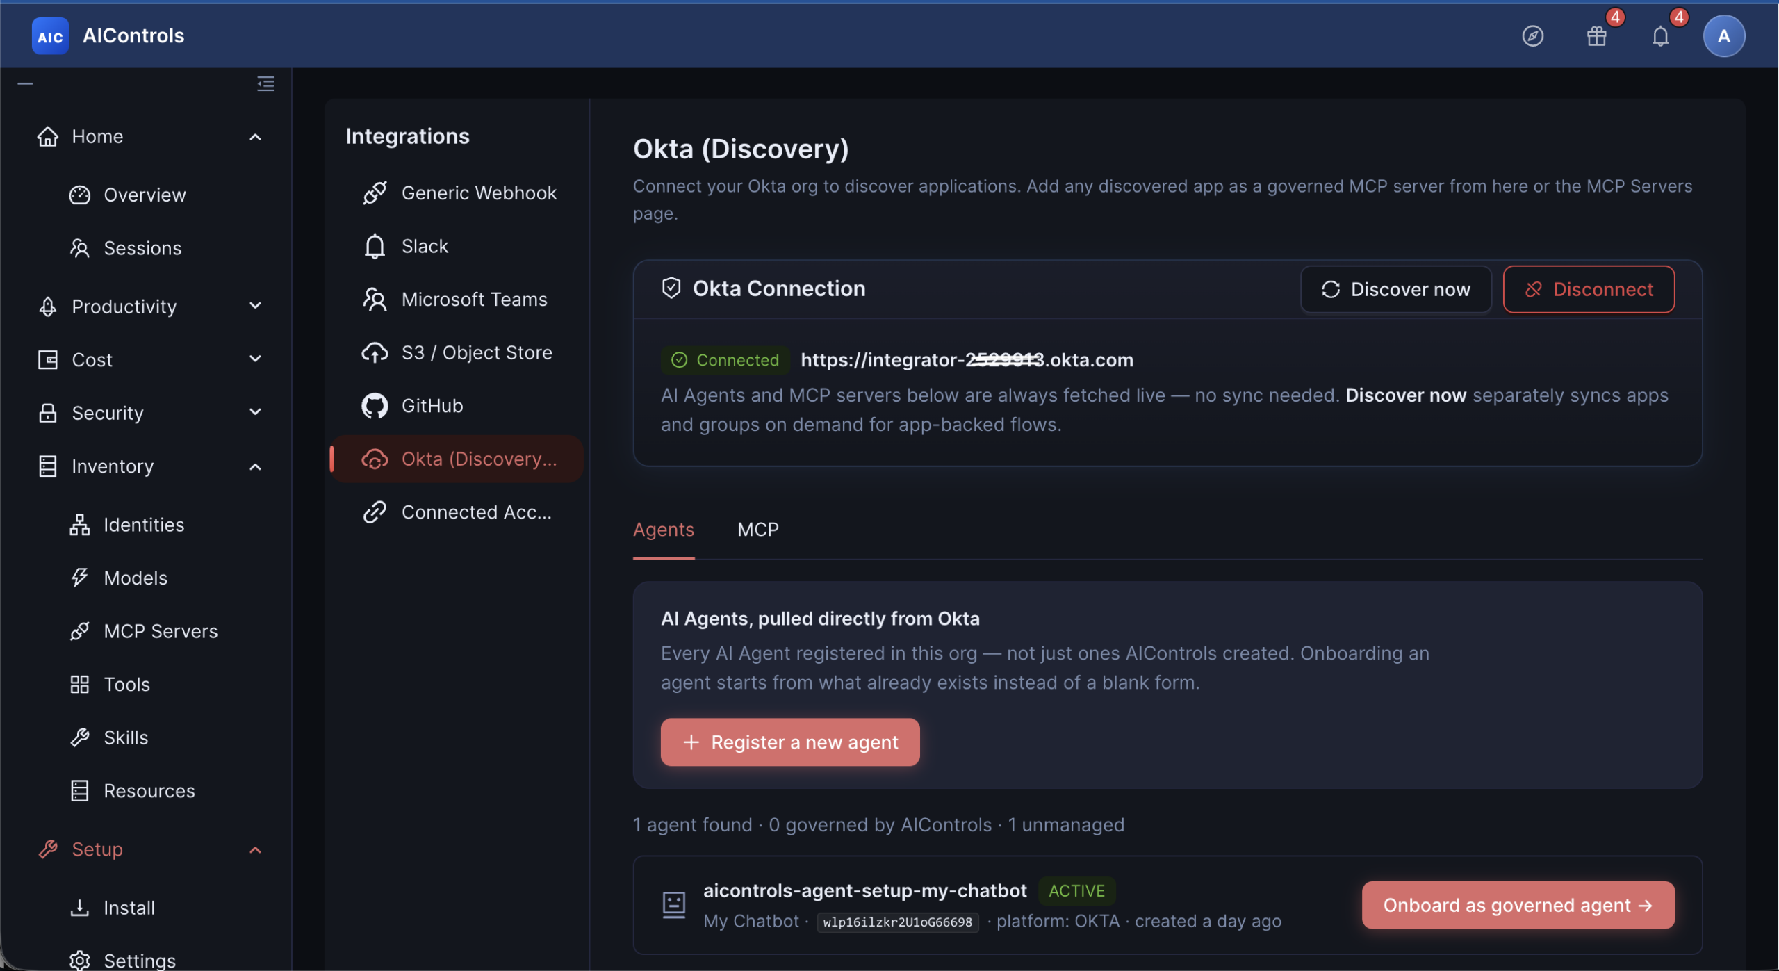Click the Discover now button

coord(1395,289)
